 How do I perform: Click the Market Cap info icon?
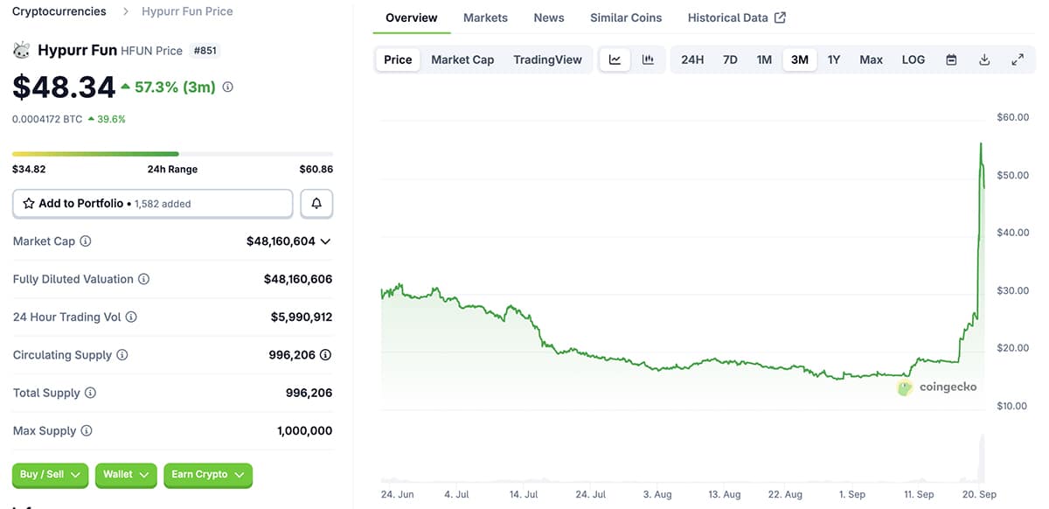click(x=86, y=241)
